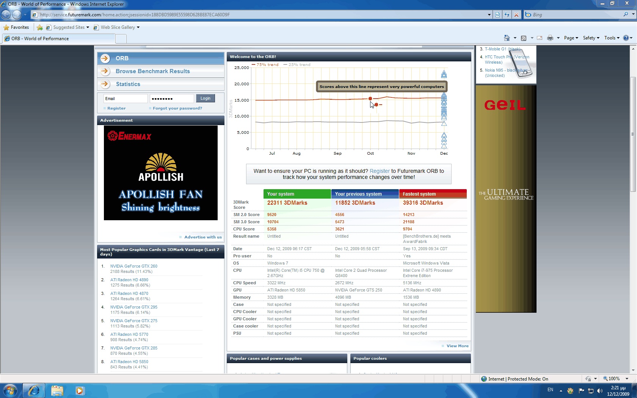Click the Advertise with us link

click(203, 237)
